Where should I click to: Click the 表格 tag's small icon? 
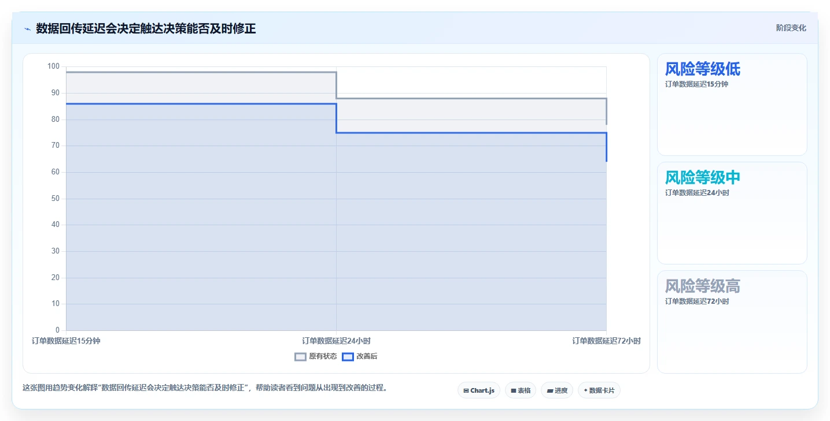pos(514,391)
